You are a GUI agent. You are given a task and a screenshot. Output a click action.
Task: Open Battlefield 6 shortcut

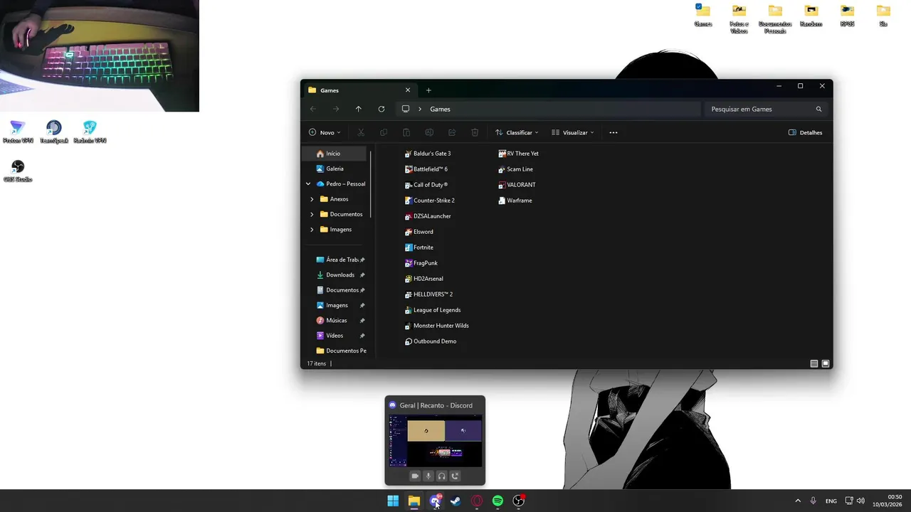(x=426, y=169)
